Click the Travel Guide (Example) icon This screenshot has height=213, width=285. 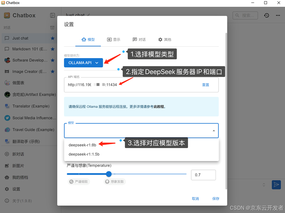tap(7, 129)
